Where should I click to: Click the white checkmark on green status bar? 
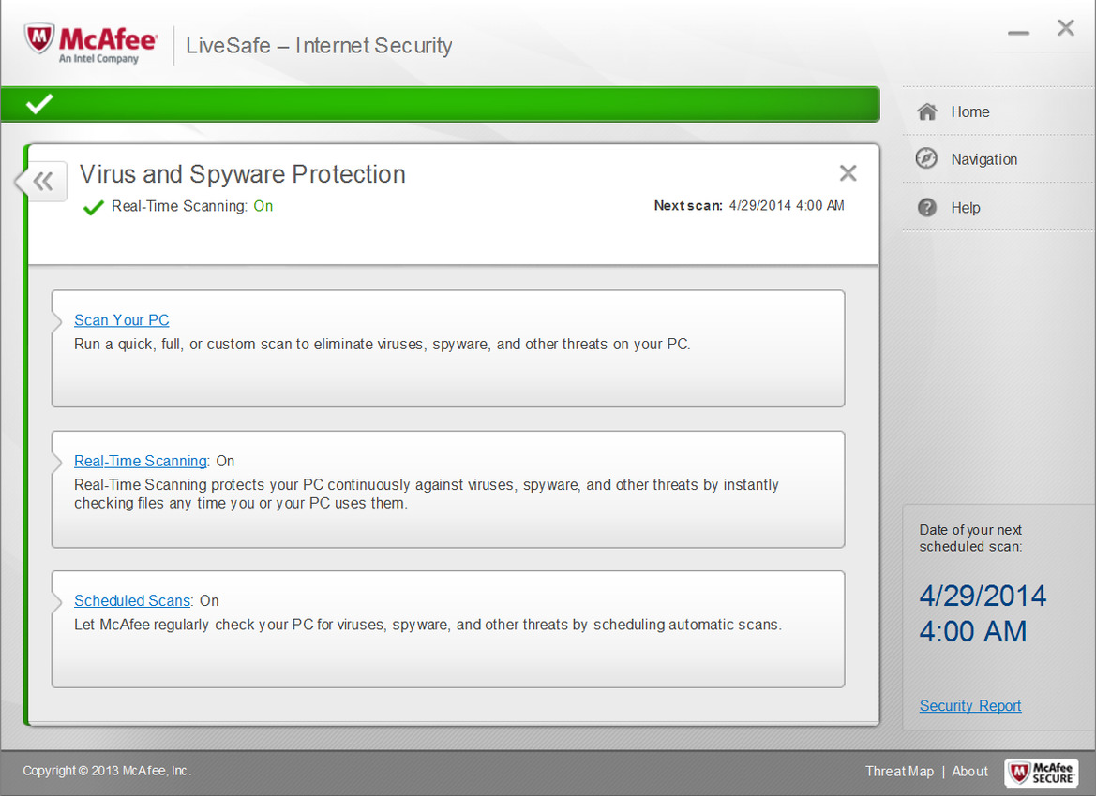tap(39, 103)
